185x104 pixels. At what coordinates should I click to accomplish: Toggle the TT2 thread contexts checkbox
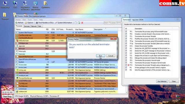pos(126,39)
